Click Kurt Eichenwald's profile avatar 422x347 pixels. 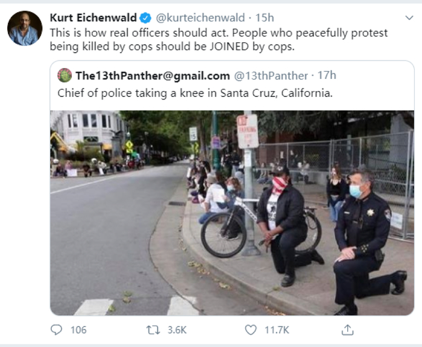click(x=25, y=28)
